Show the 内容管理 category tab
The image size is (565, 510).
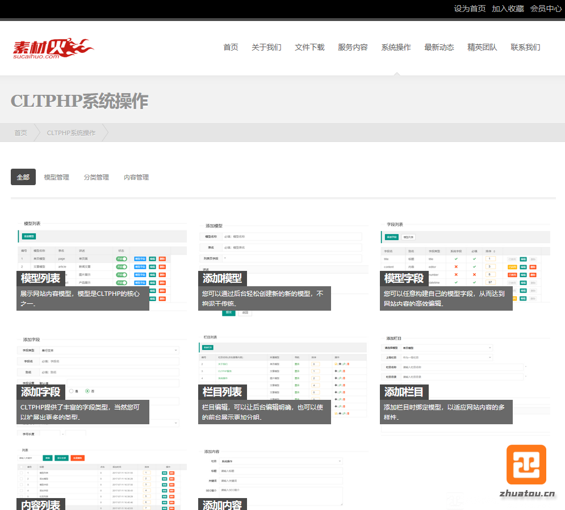click(x=136, y=177)
